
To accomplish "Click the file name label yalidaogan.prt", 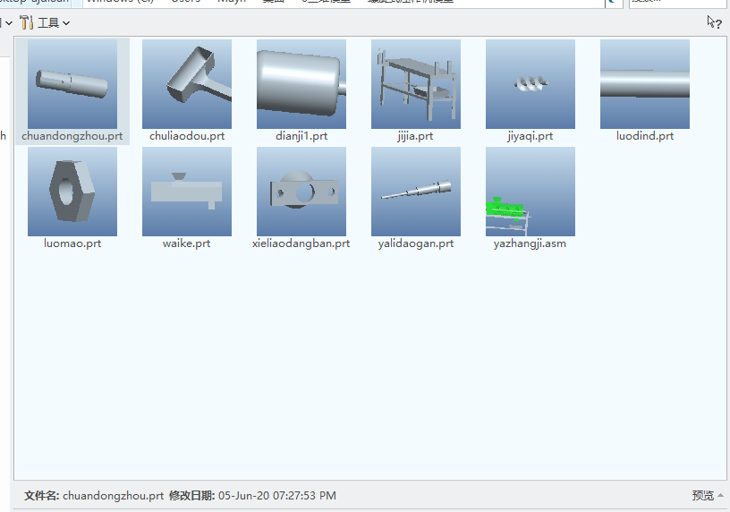I will click(416, 243).
